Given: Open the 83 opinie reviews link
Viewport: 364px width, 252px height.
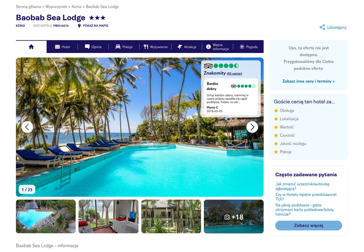Looking at the screenshot, I should pos(234,74).
